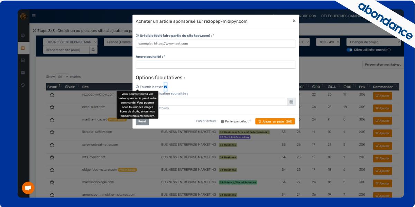The height and width of the screenshot is (207, 415).
Task: Expand the Panier par défaut cart dropdown
Action: (x=236, y=121)
